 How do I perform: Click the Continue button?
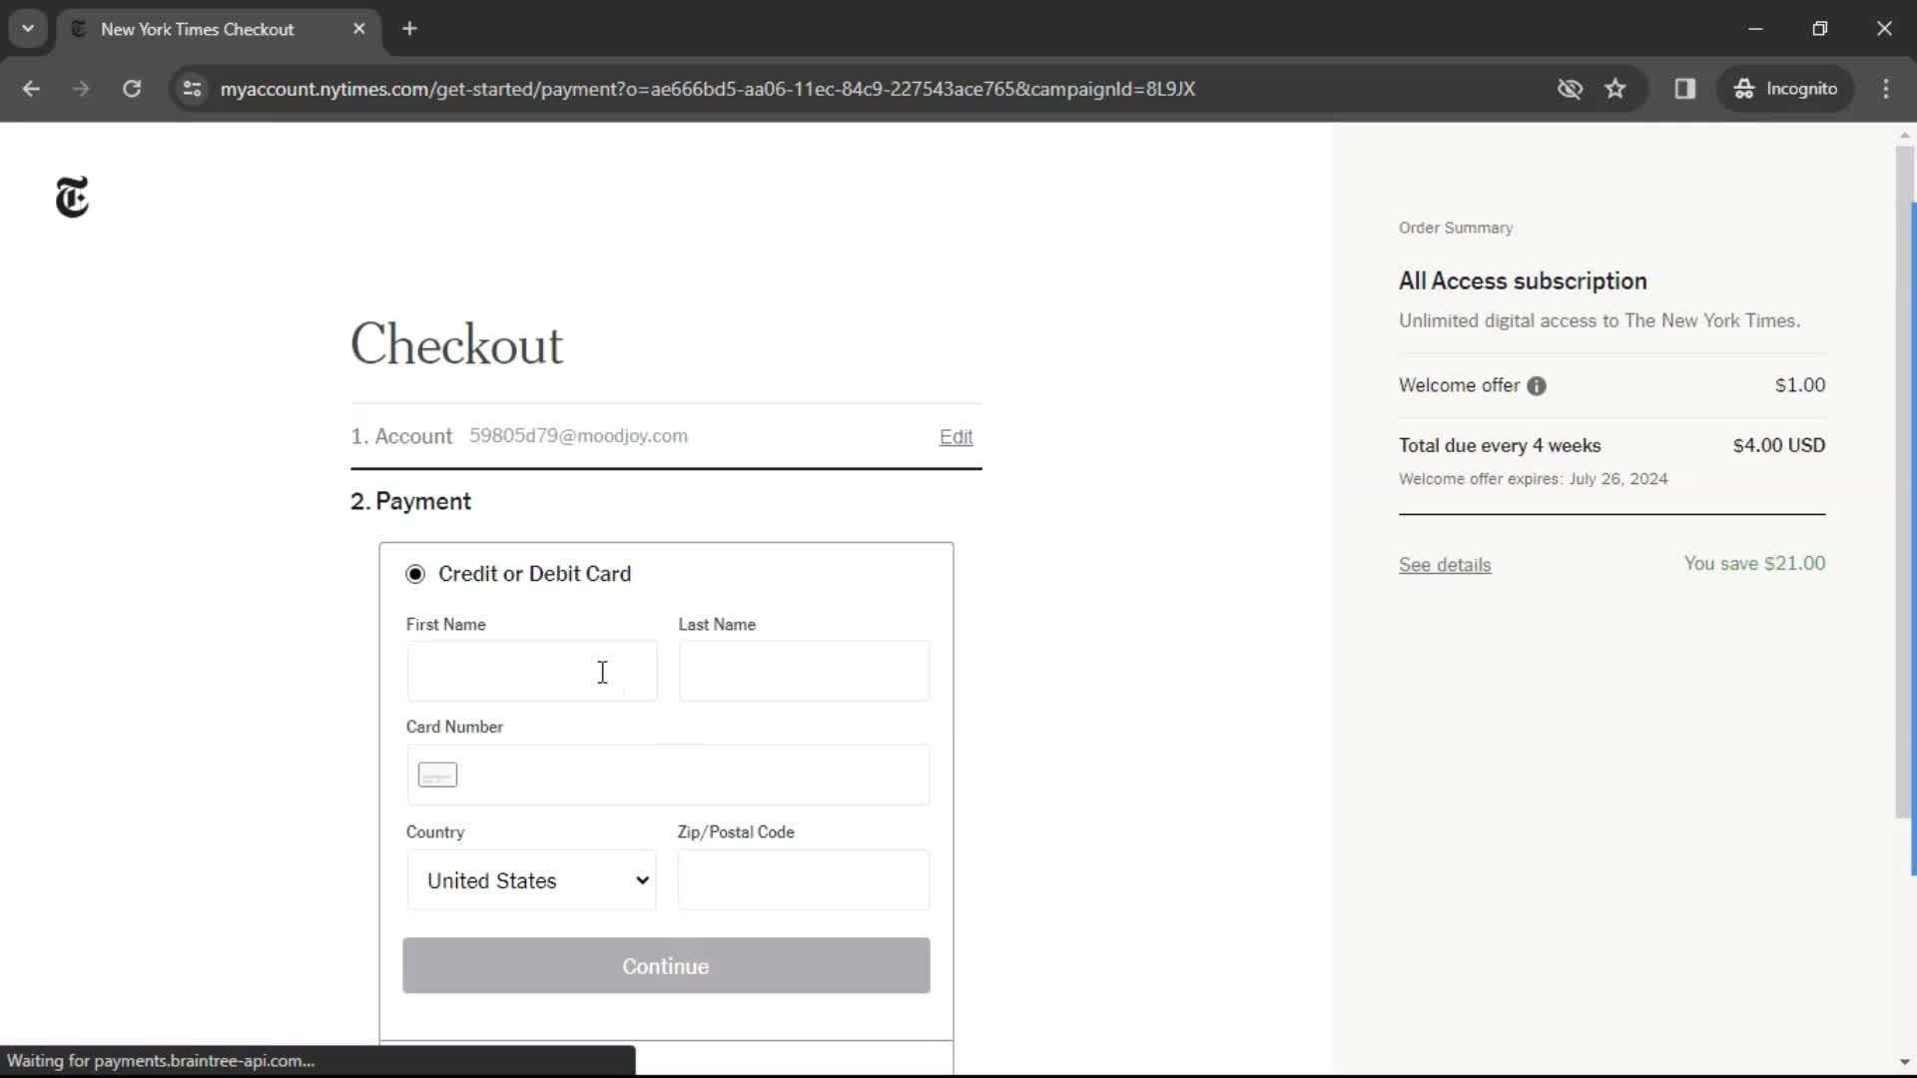point(666,966)
